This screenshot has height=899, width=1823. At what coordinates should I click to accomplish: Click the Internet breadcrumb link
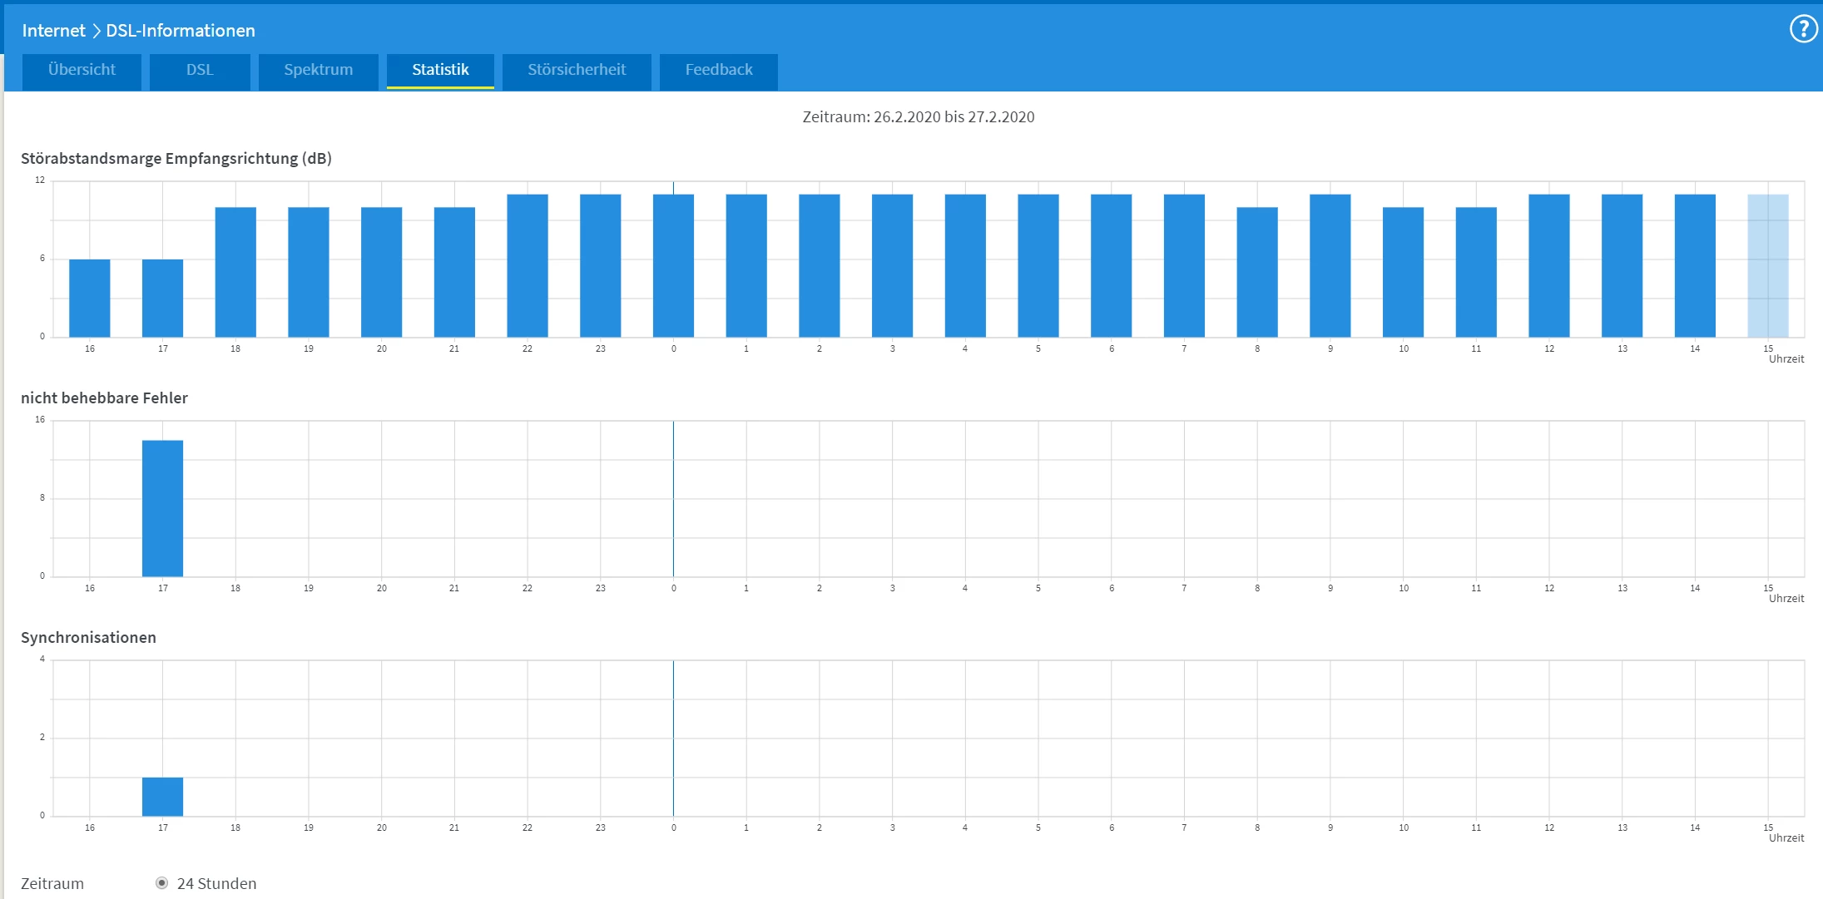tap(53, 31)
